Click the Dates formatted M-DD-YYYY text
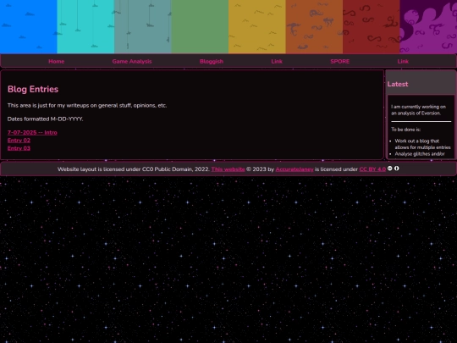 45,119
